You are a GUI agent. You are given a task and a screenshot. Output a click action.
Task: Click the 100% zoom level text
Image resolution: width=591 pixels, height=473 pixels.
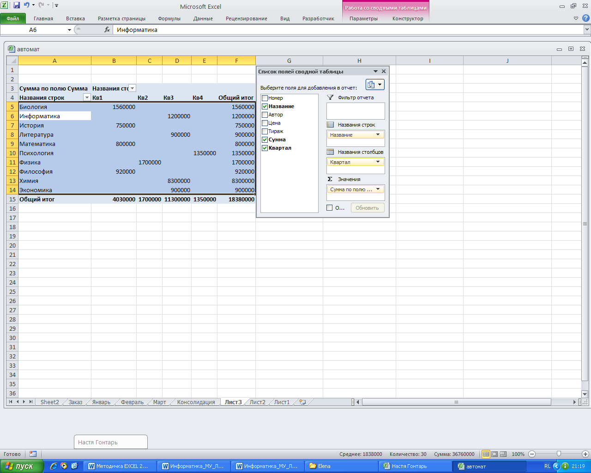pyautogui.click(x=518, y=454)
